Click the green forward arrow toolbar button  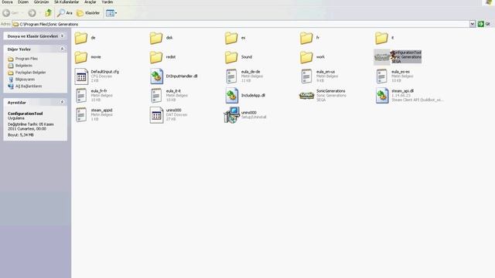(32, 13)
